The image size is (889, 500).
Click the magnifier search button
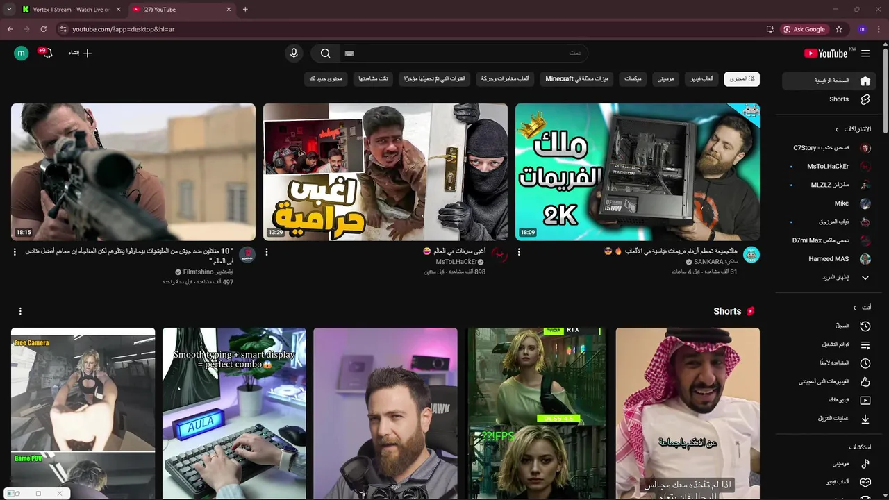(325, 53)
